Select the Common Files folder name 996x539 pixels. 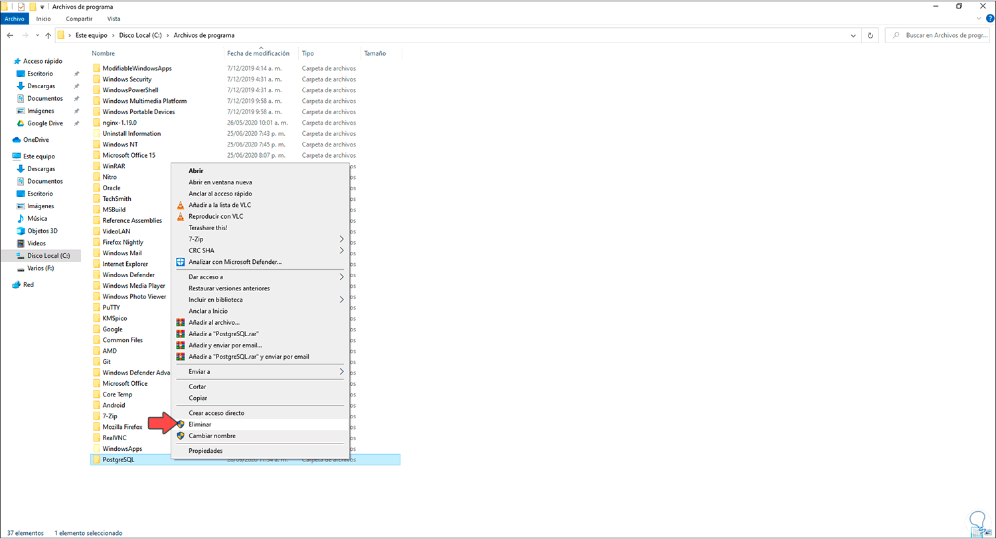pos(123,340)
